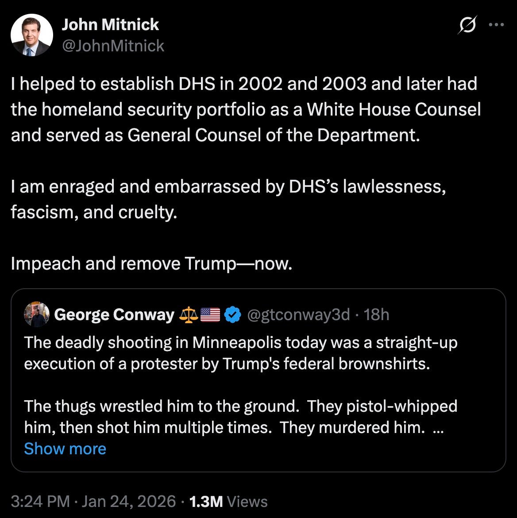Click the blue verified badge

click(x=233, y=315)
